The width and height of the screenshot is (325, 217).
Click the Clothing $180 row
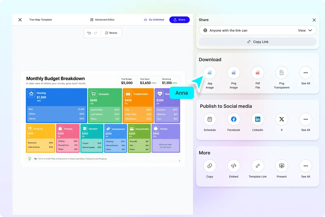[68, 141]
